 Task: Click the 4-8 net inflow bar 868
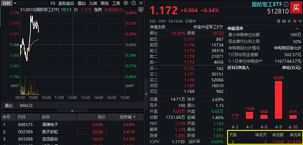(264, 117)
